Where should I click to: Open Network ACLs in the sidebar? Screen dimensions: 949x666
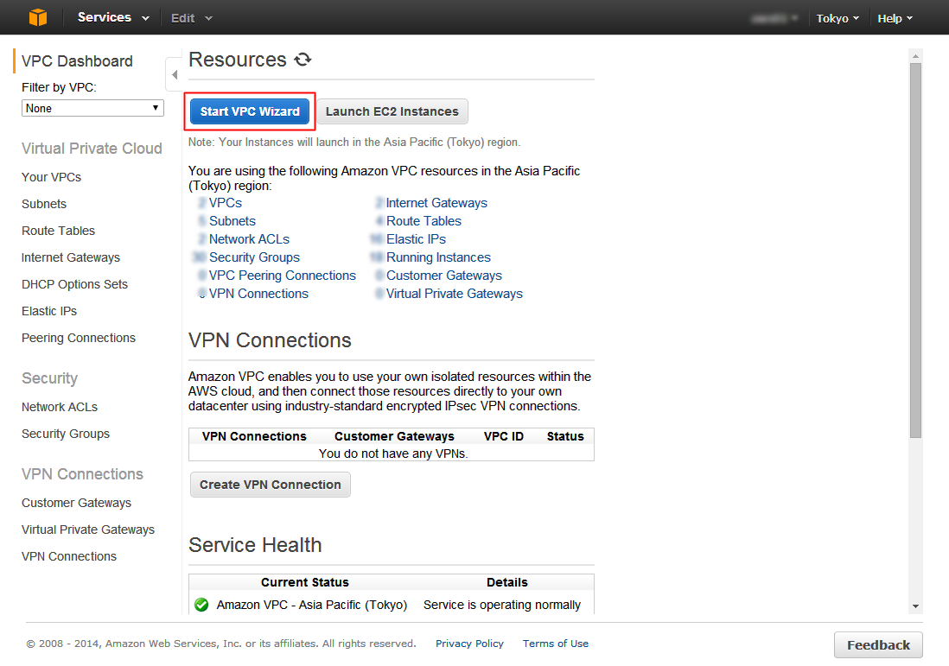click(60, 407)
